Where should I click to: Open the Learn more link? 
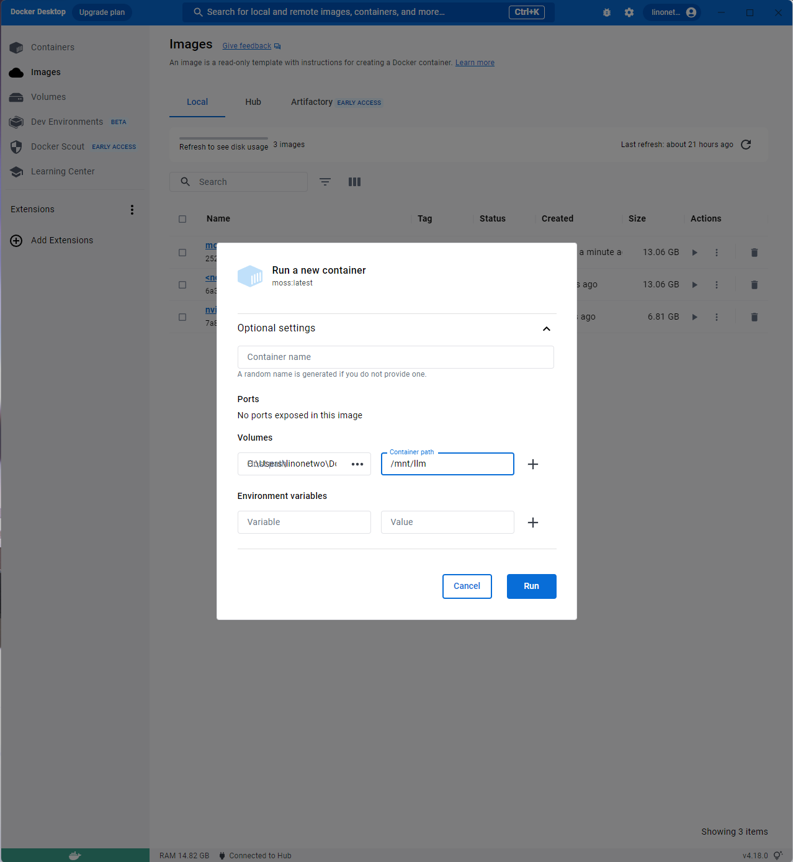475,63
